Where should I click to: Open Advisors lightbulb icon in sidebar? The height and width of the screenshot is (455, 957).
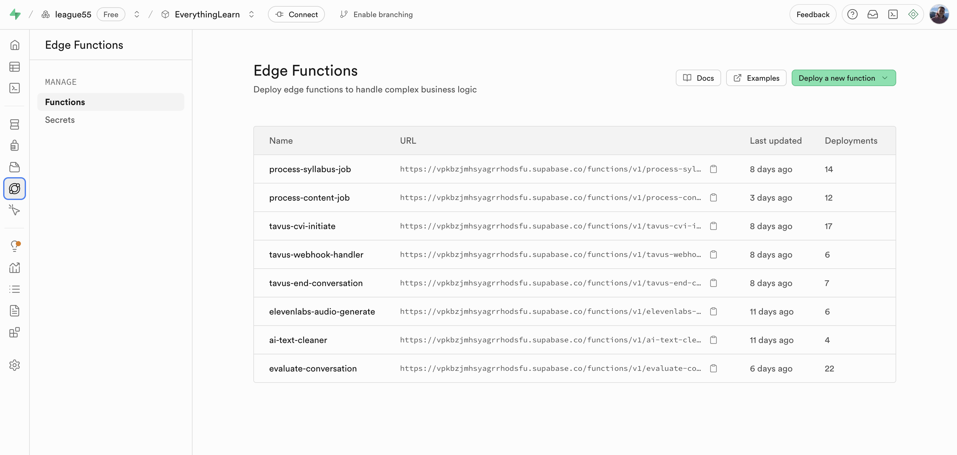(x=15, y=246)
